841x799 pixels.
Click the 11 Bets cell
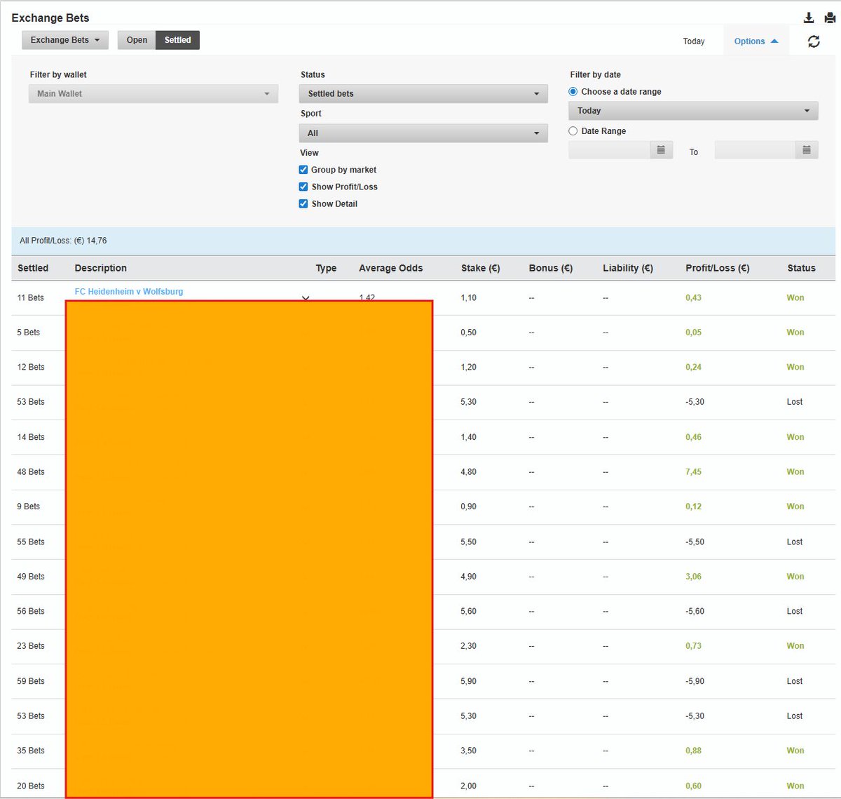coord(30,298)
